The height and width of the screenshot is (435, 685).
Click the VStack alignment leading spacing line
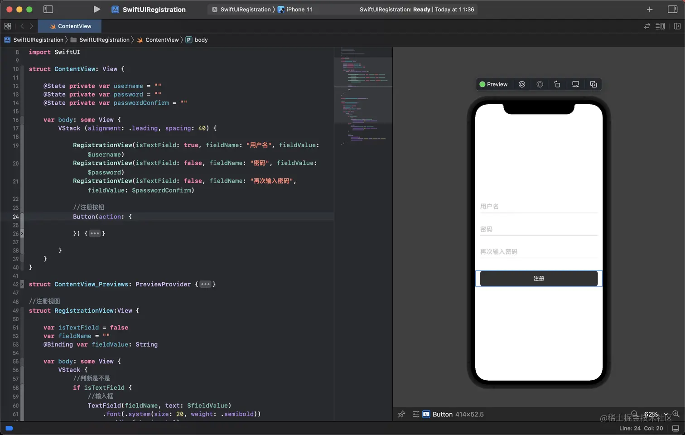coord(137,129)
